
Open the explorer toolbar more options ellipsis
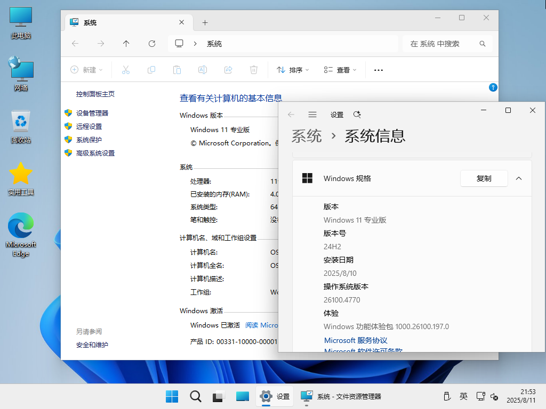tap(379, 70)
